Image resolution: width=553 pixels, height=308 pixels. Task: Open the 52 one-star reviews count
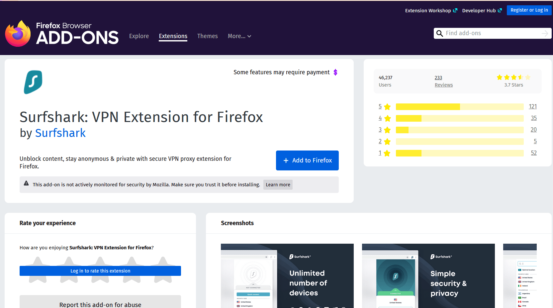(534, 153)
